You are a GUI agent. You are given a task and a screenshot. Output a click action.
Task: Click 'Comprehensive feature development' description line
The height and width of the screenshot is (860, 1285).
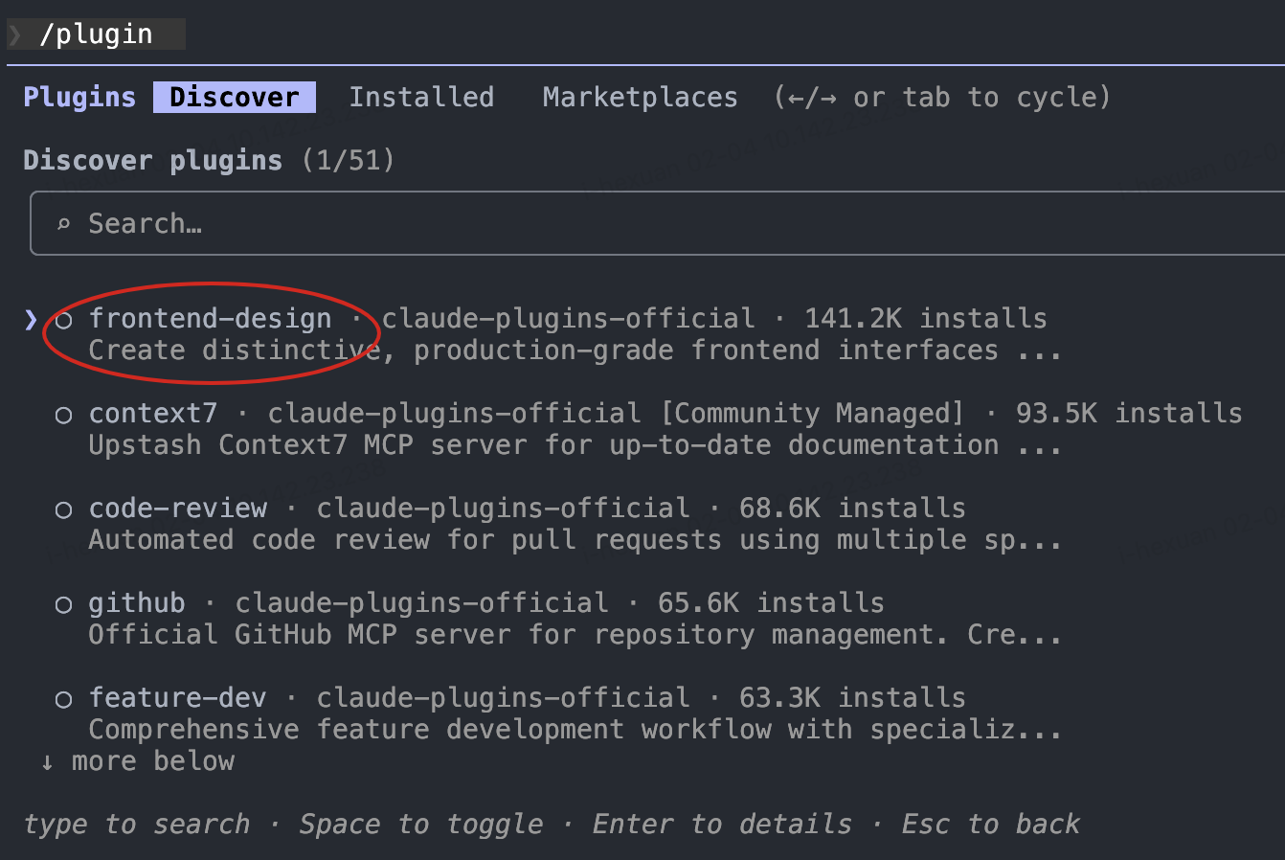click(x=575, y=730)
